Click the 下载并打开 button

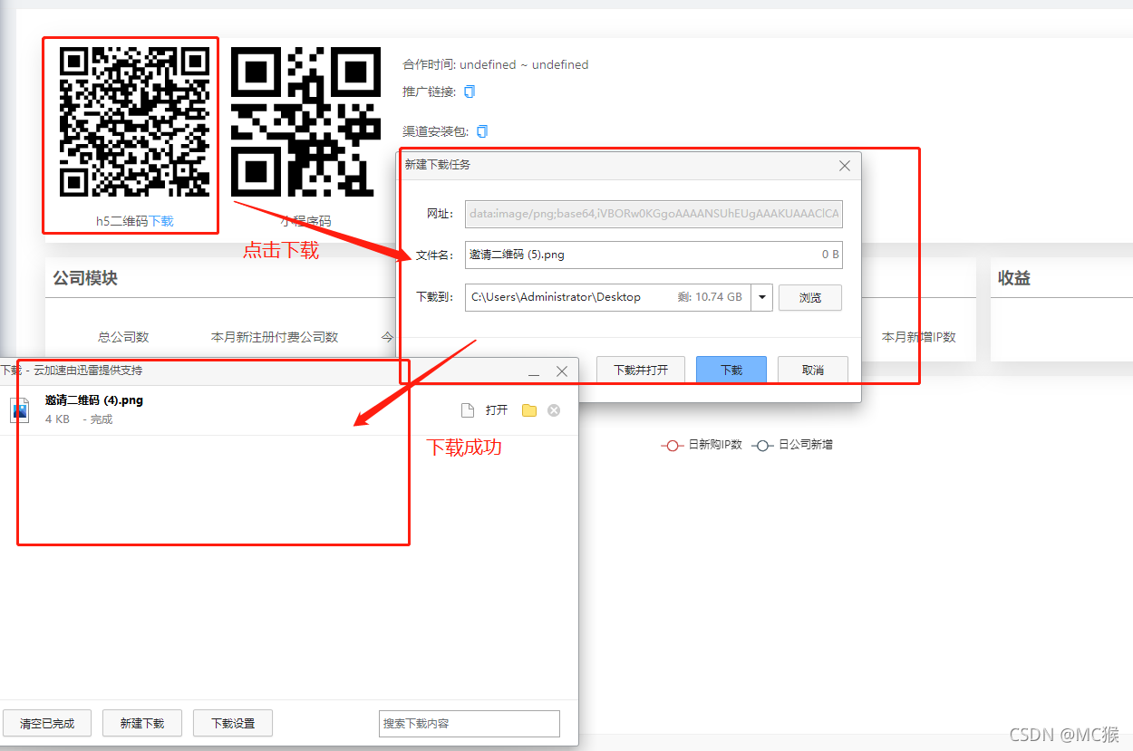click(641, 370)
